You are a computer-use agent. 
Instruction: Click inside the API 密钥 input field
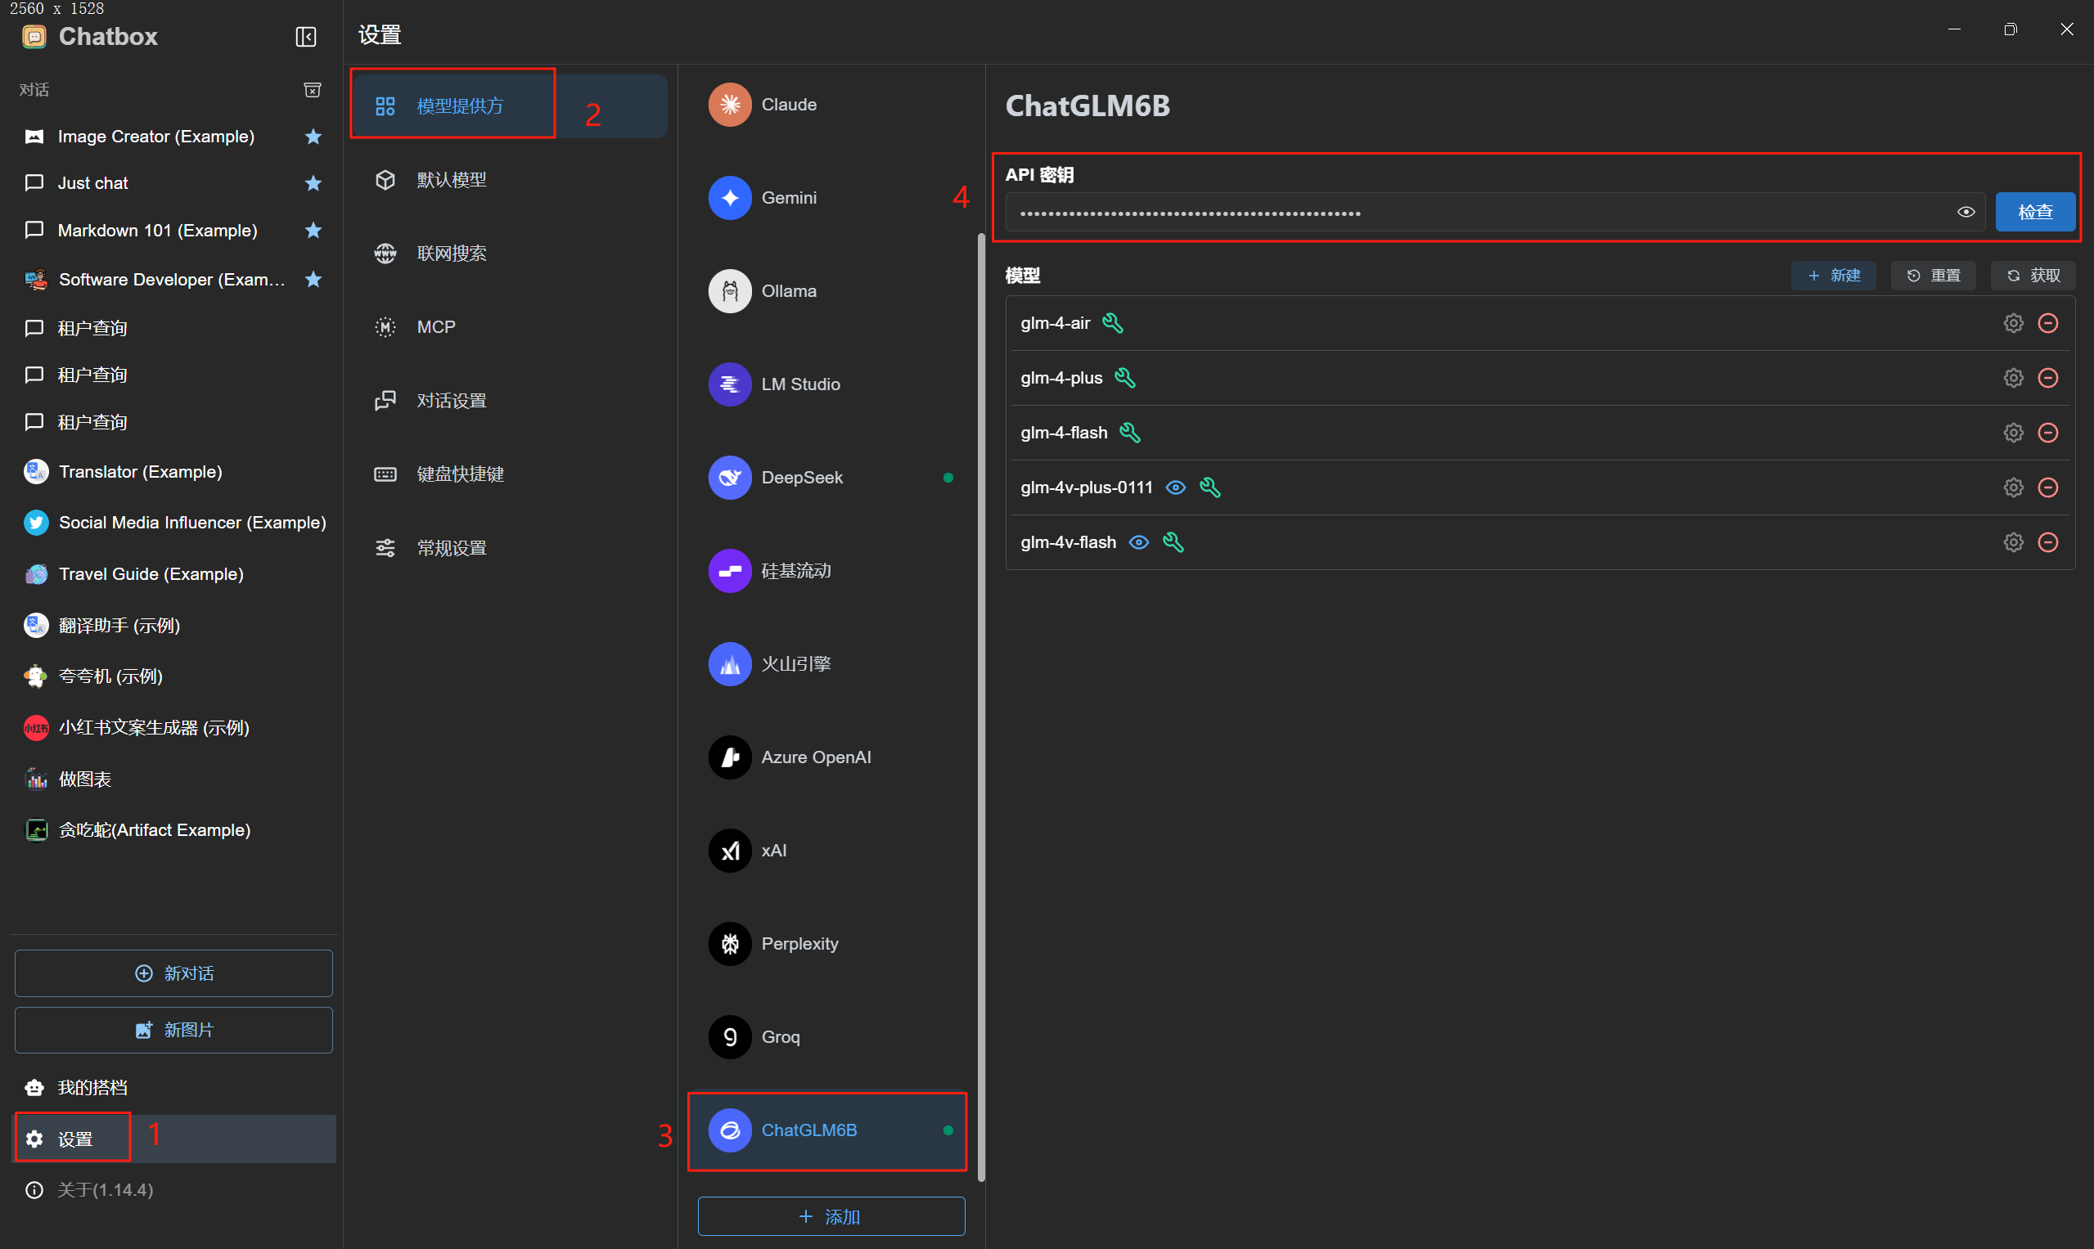coord(1431,213)
